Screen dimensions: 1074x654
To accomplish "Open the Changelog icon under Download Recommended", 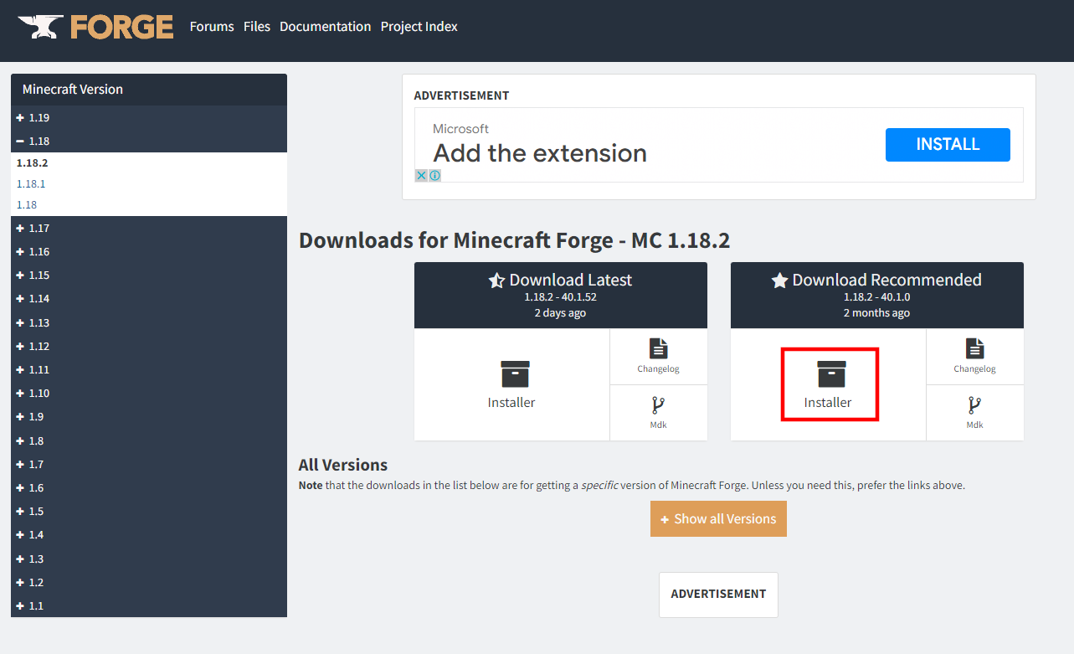I will [974, 349].
